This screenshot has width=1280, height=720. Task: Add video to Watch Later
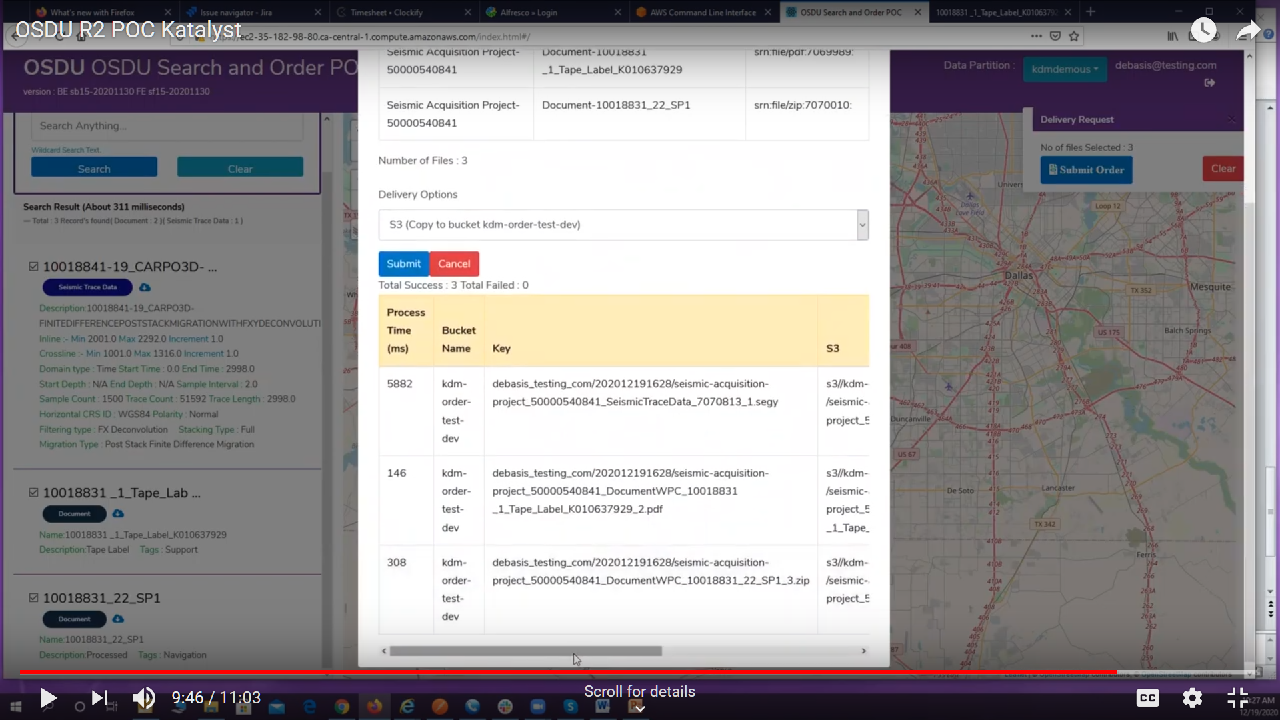[x=1203, y=30]
